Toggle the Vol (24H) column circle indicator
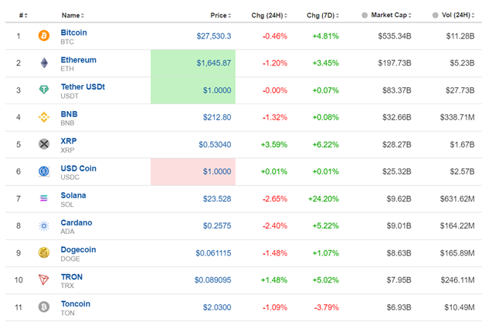This screenshot has width=482, height=322. [x=435, y=15]
